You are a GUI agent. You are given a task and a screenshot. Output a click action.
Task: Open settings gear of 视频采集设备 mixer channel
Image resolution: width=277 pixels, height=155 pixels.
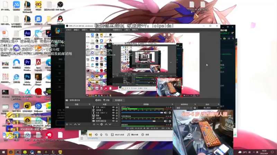click(170, 121)
